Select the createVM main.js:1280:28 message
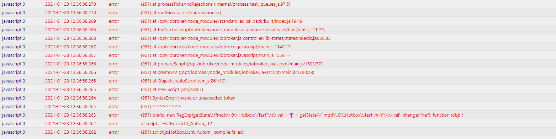 (228, 73)
